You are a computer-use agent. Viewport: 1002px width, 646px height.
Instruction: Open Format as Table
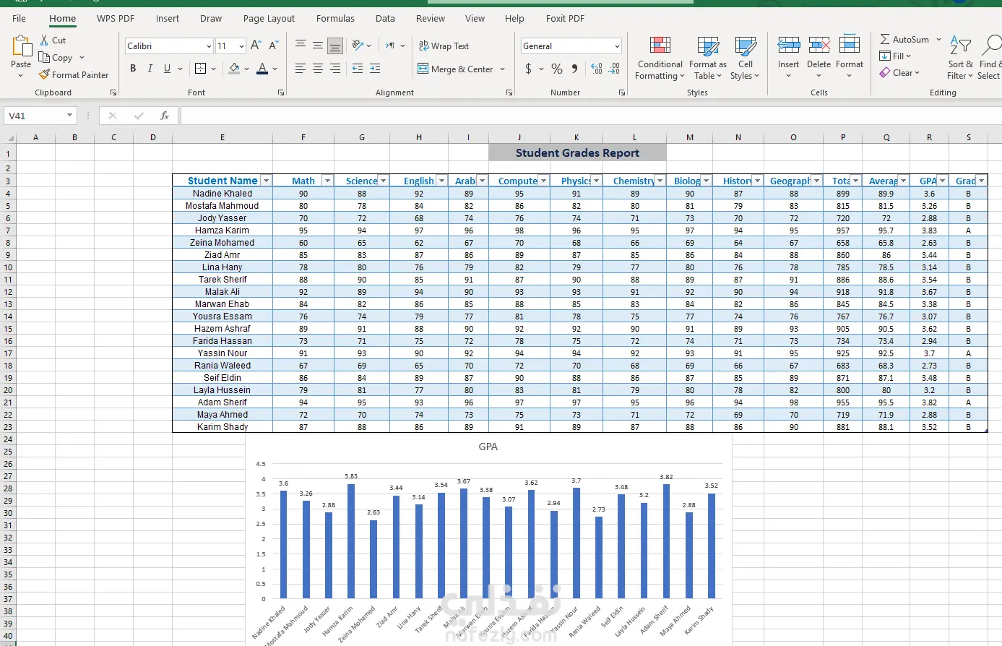click(x=708, y=58)
